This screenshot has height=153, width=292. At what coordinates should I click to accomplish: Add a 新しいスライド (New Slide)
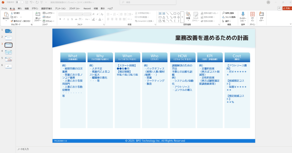click(38, 17)
